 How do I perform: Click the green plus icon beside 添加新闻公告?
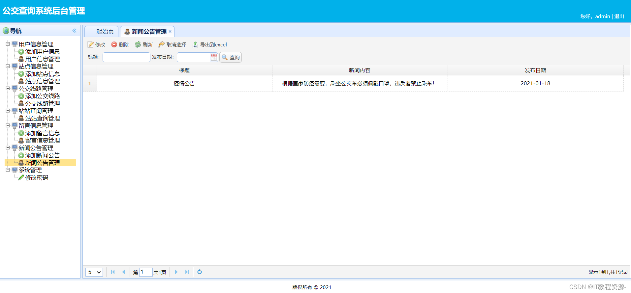(x=21, y=155)
